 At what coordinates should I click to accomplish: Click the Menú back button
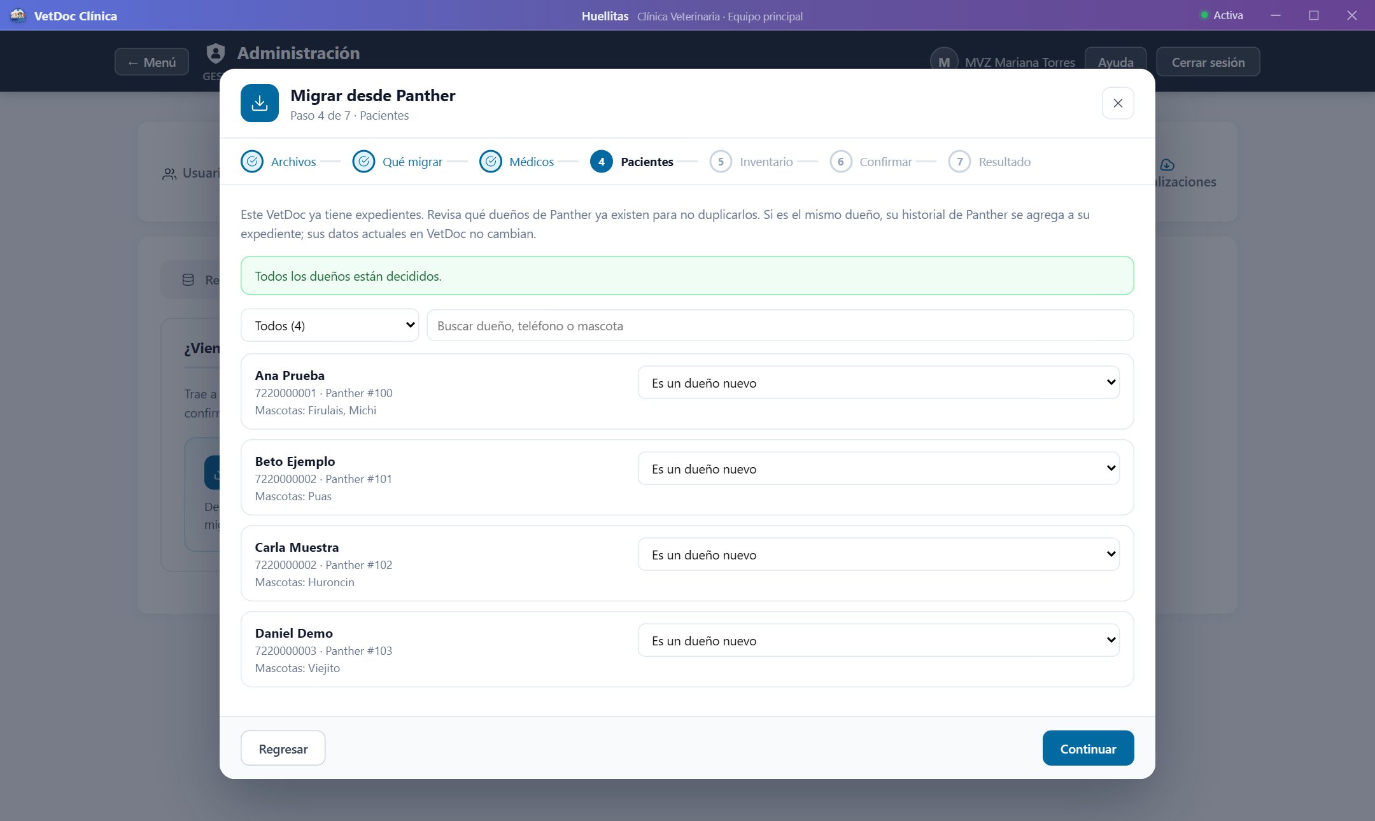point(152,62)
